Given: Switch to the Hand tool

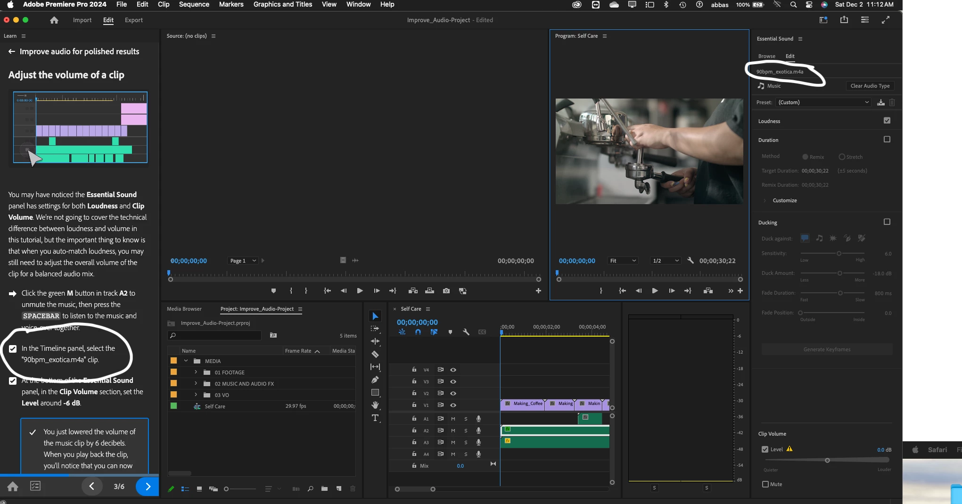Looking at the screenshot, I should pyautogui.click(x=375, y=405).
